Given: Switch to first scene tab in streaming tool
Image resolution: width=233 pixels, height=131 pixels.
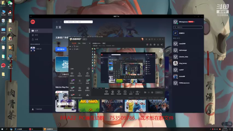Looking at the screenshot, I should [74, 43].
